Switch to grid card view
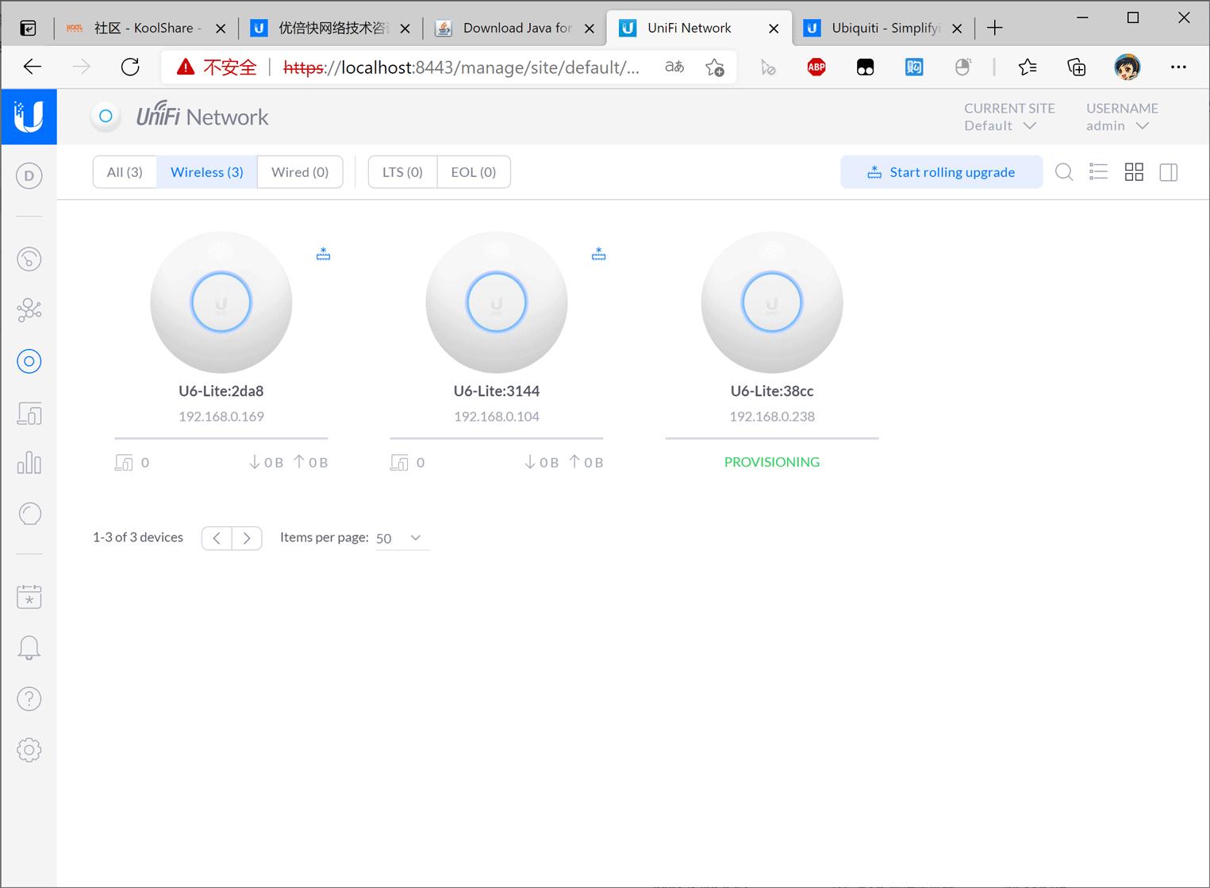The height and width of the screenshot is (888, 1210). 1134,171
